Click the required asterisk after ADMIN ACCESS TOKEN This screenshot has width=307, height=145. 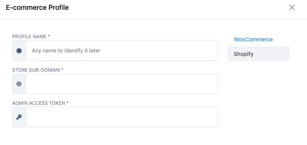pyautogui.click(x=67, y=103)
